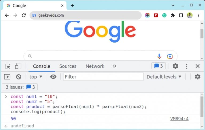Open console settings gear icon

[198, 77]
